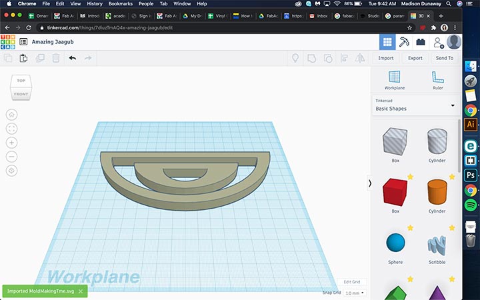Open the design list icon beside title
The height and width of the screenshot is (300, 480).
pyautogui.click(x=23, y=41)
